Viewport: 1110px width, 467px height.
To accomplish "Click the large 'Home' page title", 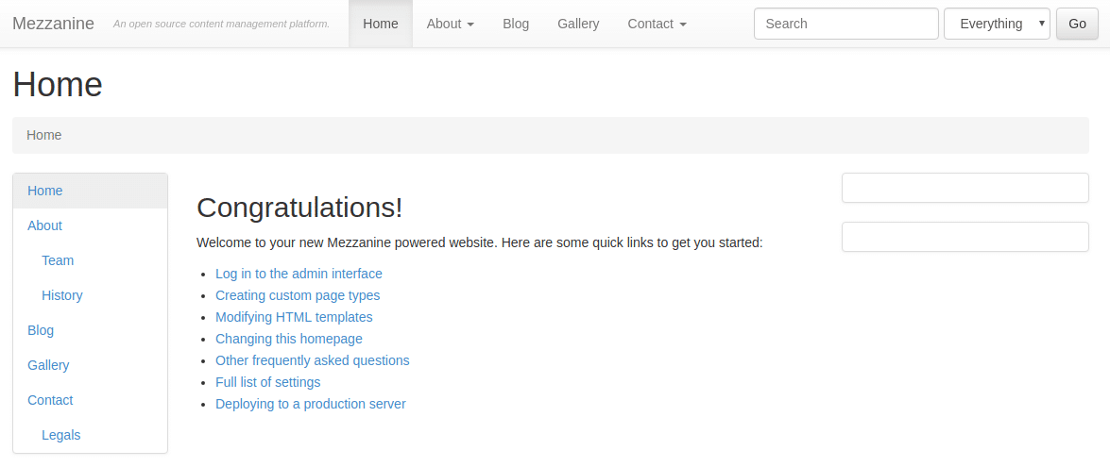I will 58,85.
